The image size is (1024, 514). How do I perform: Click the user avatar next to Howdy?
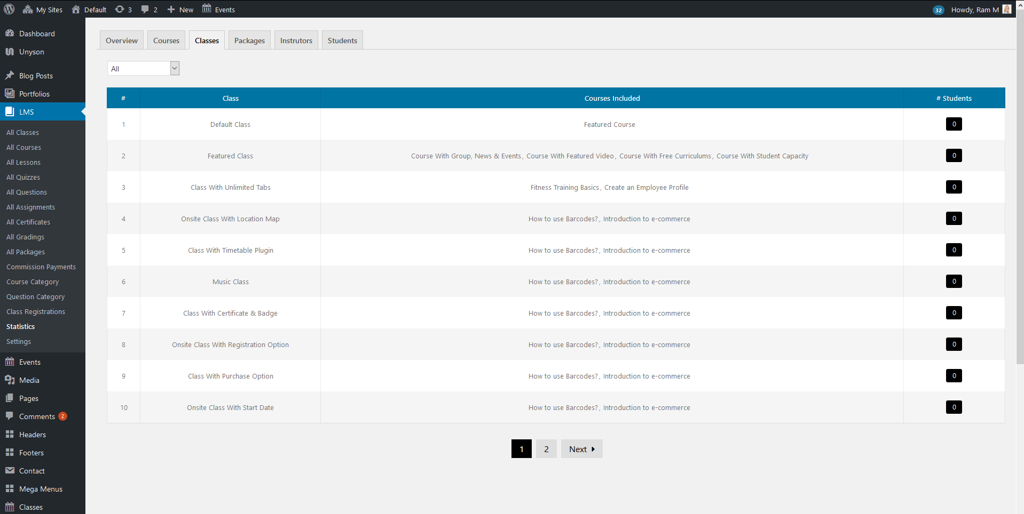(1007, 9)
